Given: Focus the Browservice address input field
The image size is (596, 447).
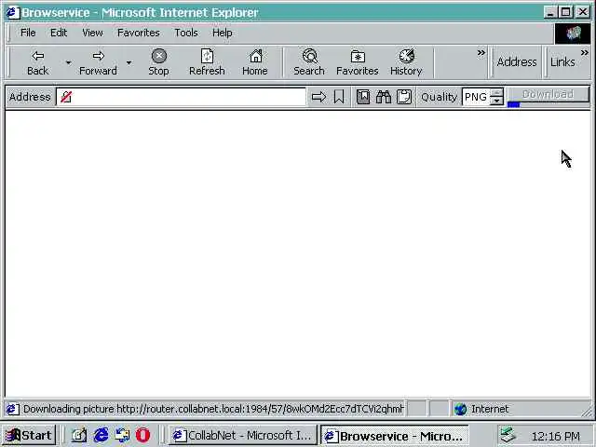Looking at the screenshot, I should (x=181, y=97).
